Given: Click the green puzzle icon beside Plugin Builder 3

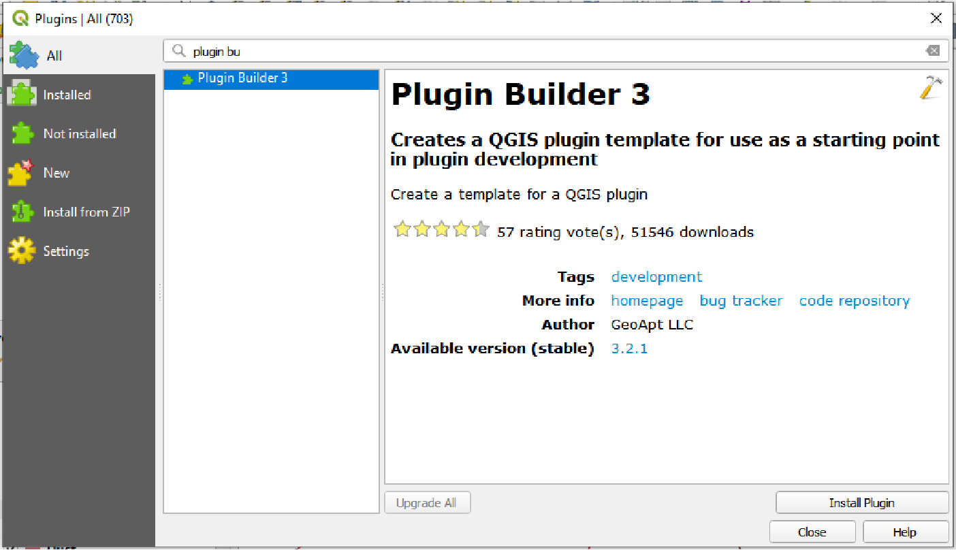Looking at the screenshot, I should pos(187,79).
